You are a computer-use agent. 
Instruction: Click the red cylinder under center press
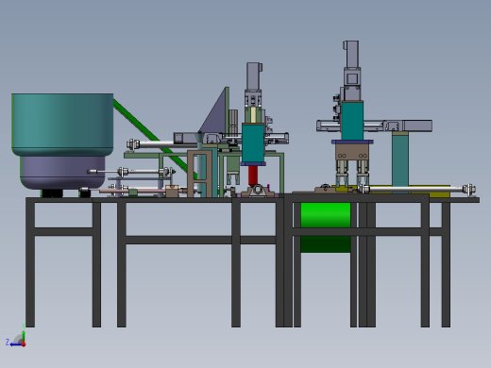point(253,176)
